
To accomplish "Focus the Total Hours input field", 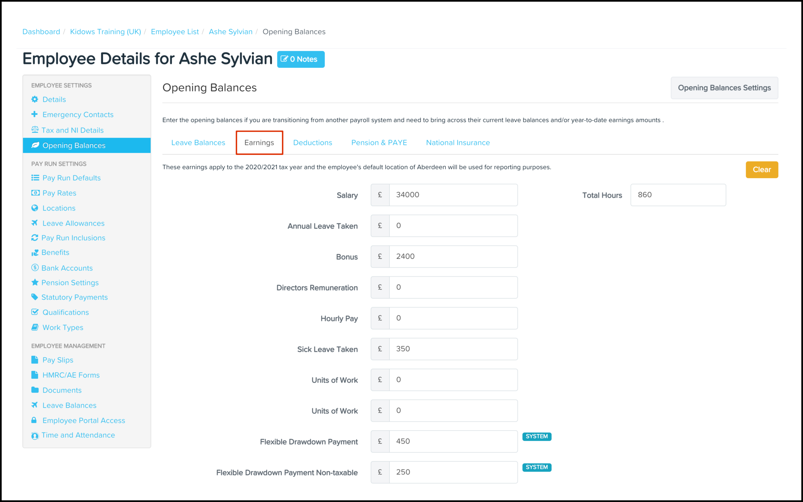I will click(678, 195).
